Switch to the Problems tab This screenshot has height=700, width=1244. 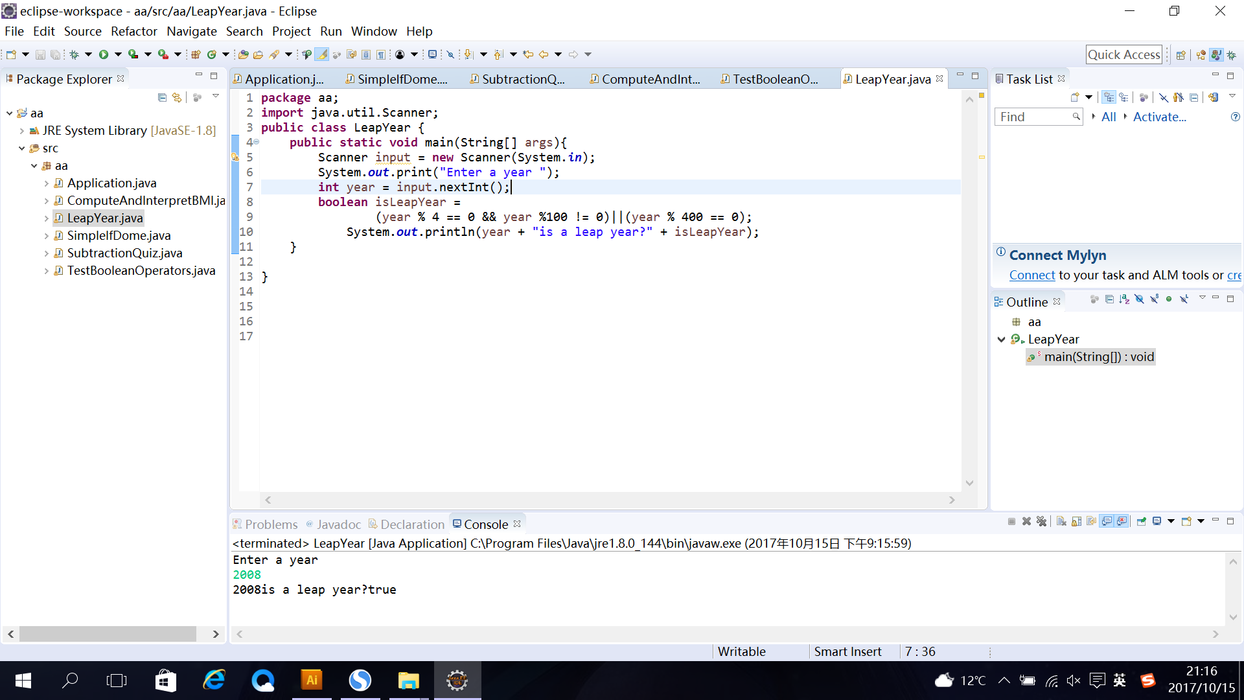(x=265, y=524)
